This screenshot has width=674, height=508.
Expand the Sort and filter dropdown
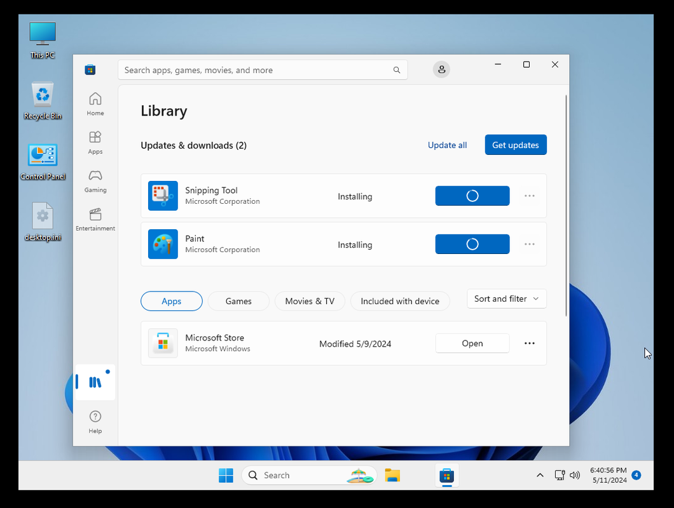tap(506, 299)
